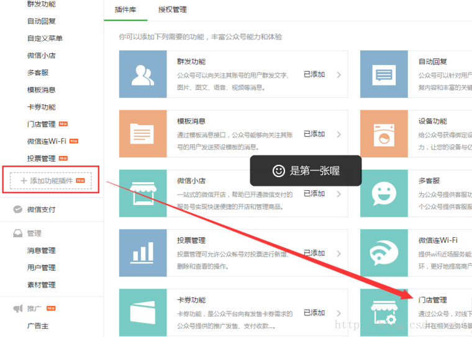Open 素材管理 in the sidebar
472x337 pixels.
(x=41, y=285)
